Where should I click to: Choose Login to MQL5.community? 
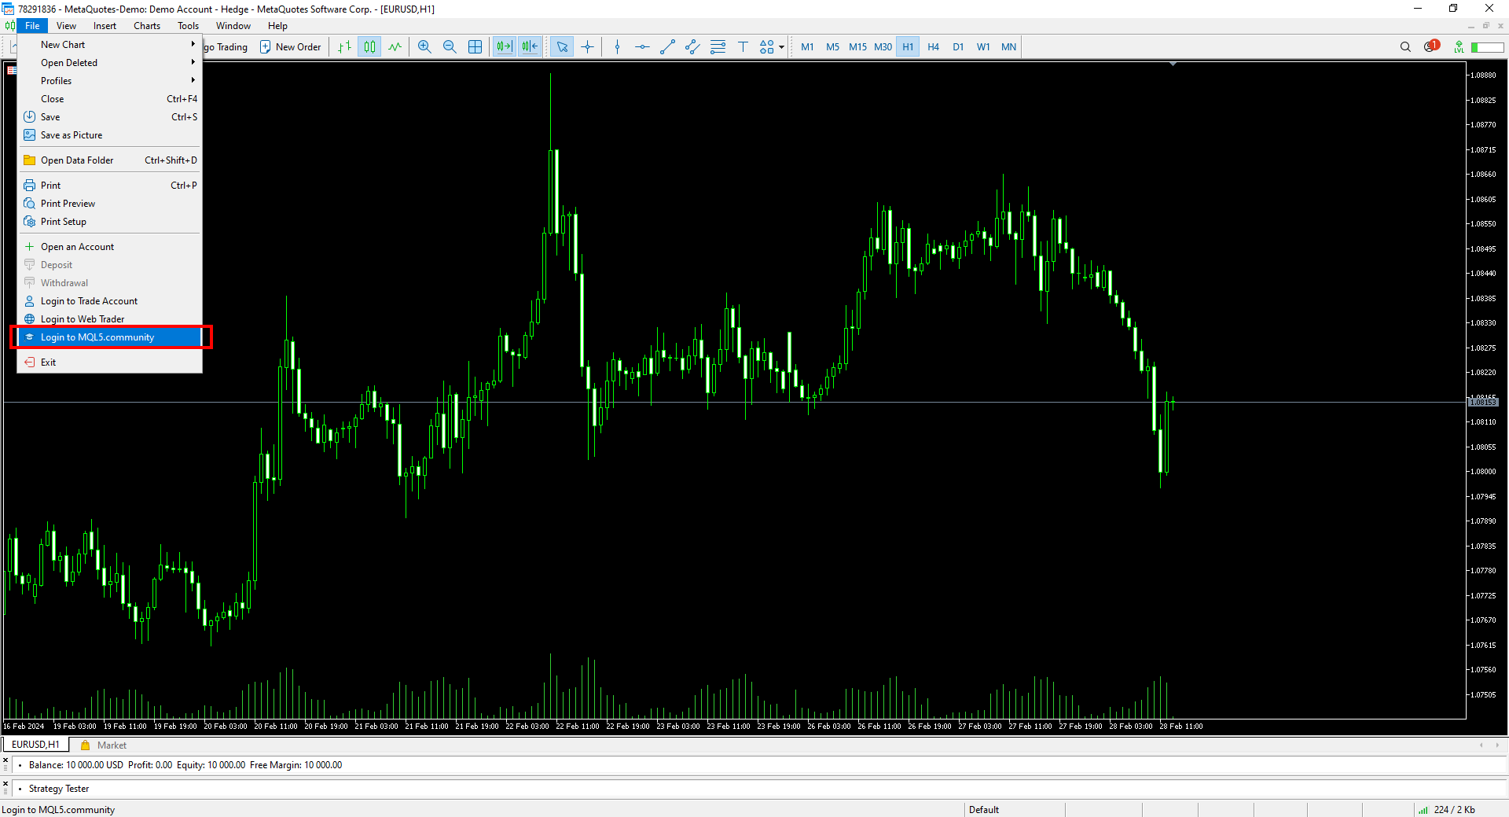(x=110, y=337)
